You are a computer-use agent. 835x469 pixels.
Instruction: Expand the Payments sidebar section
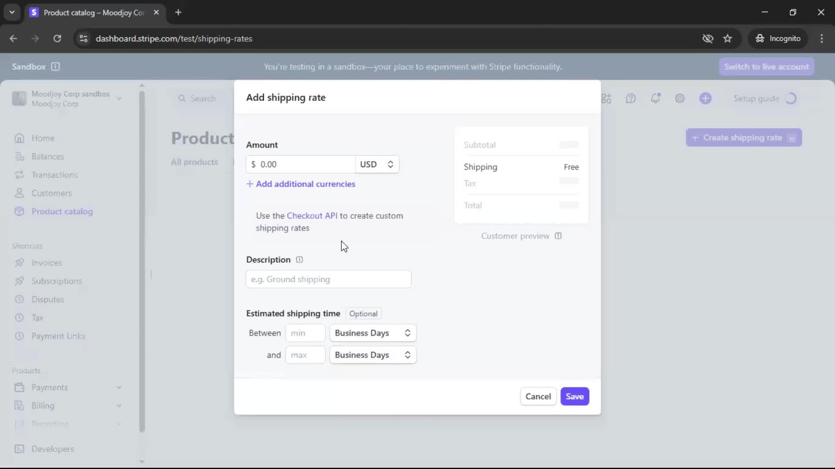[x=119, y=387]
